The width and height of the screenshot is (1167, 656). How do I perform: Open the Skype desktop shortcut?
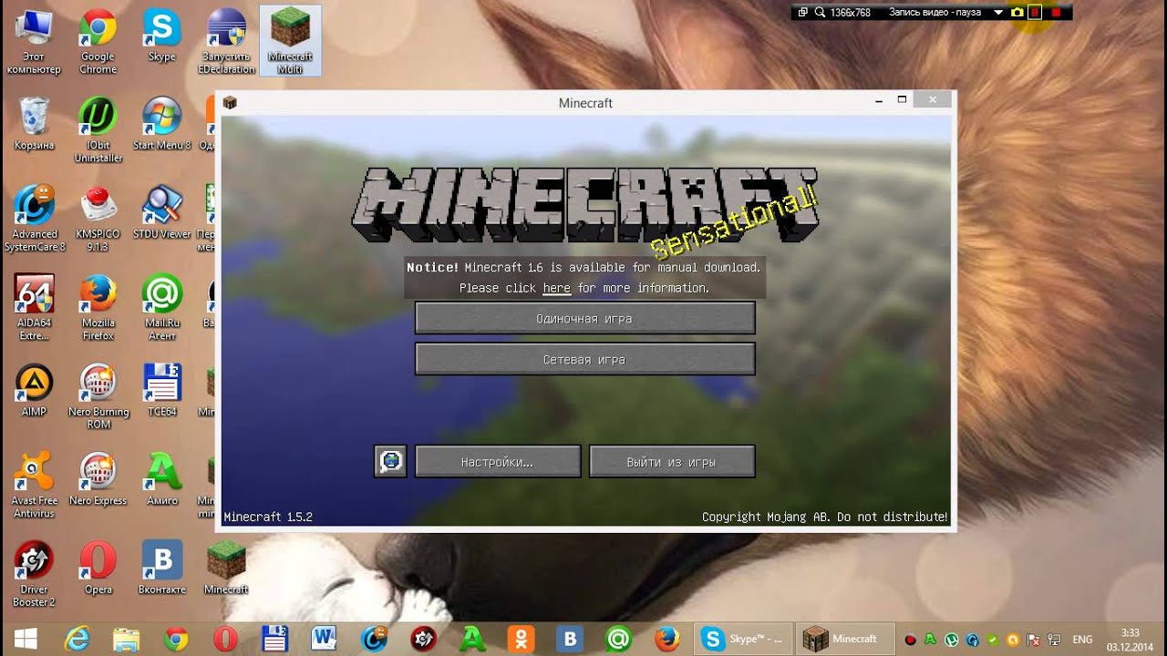point(161,36)
